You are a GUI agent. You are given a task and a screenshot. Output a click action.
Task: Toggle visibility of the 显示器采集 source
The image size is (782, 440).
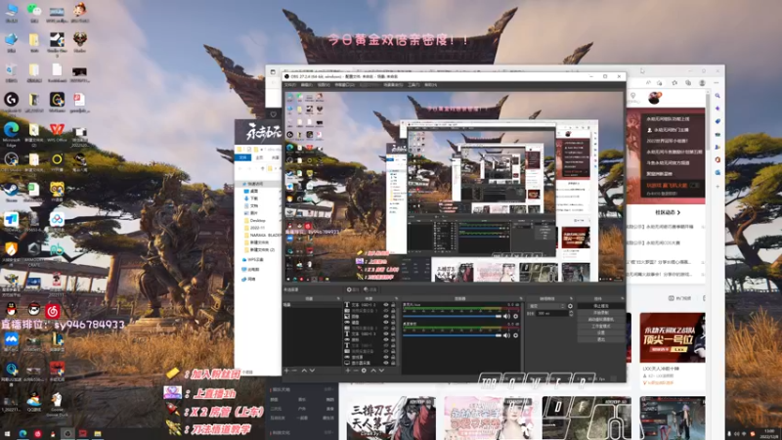[386, 363]
